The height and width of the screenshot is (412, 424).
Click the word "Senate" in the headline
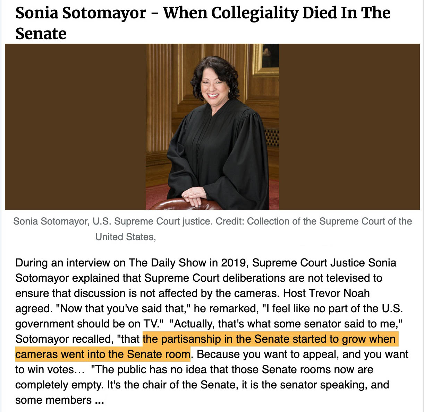click(41, 34)
